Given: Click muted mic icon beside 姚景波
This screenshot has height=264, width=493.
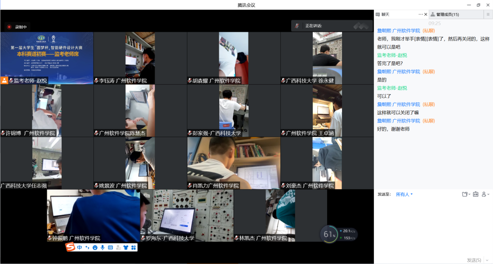Looking at the screenshot, I should (96, 186).
